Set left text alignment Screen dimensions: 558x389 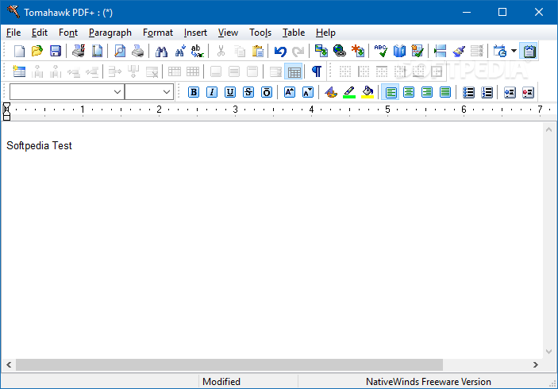pos(391,92)
